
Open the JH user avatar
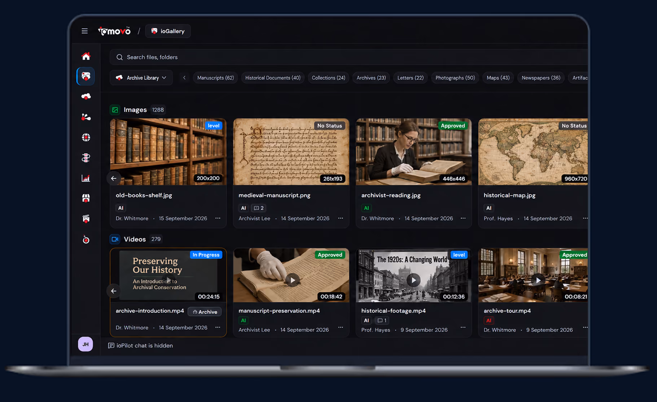[x=86, y=344]
